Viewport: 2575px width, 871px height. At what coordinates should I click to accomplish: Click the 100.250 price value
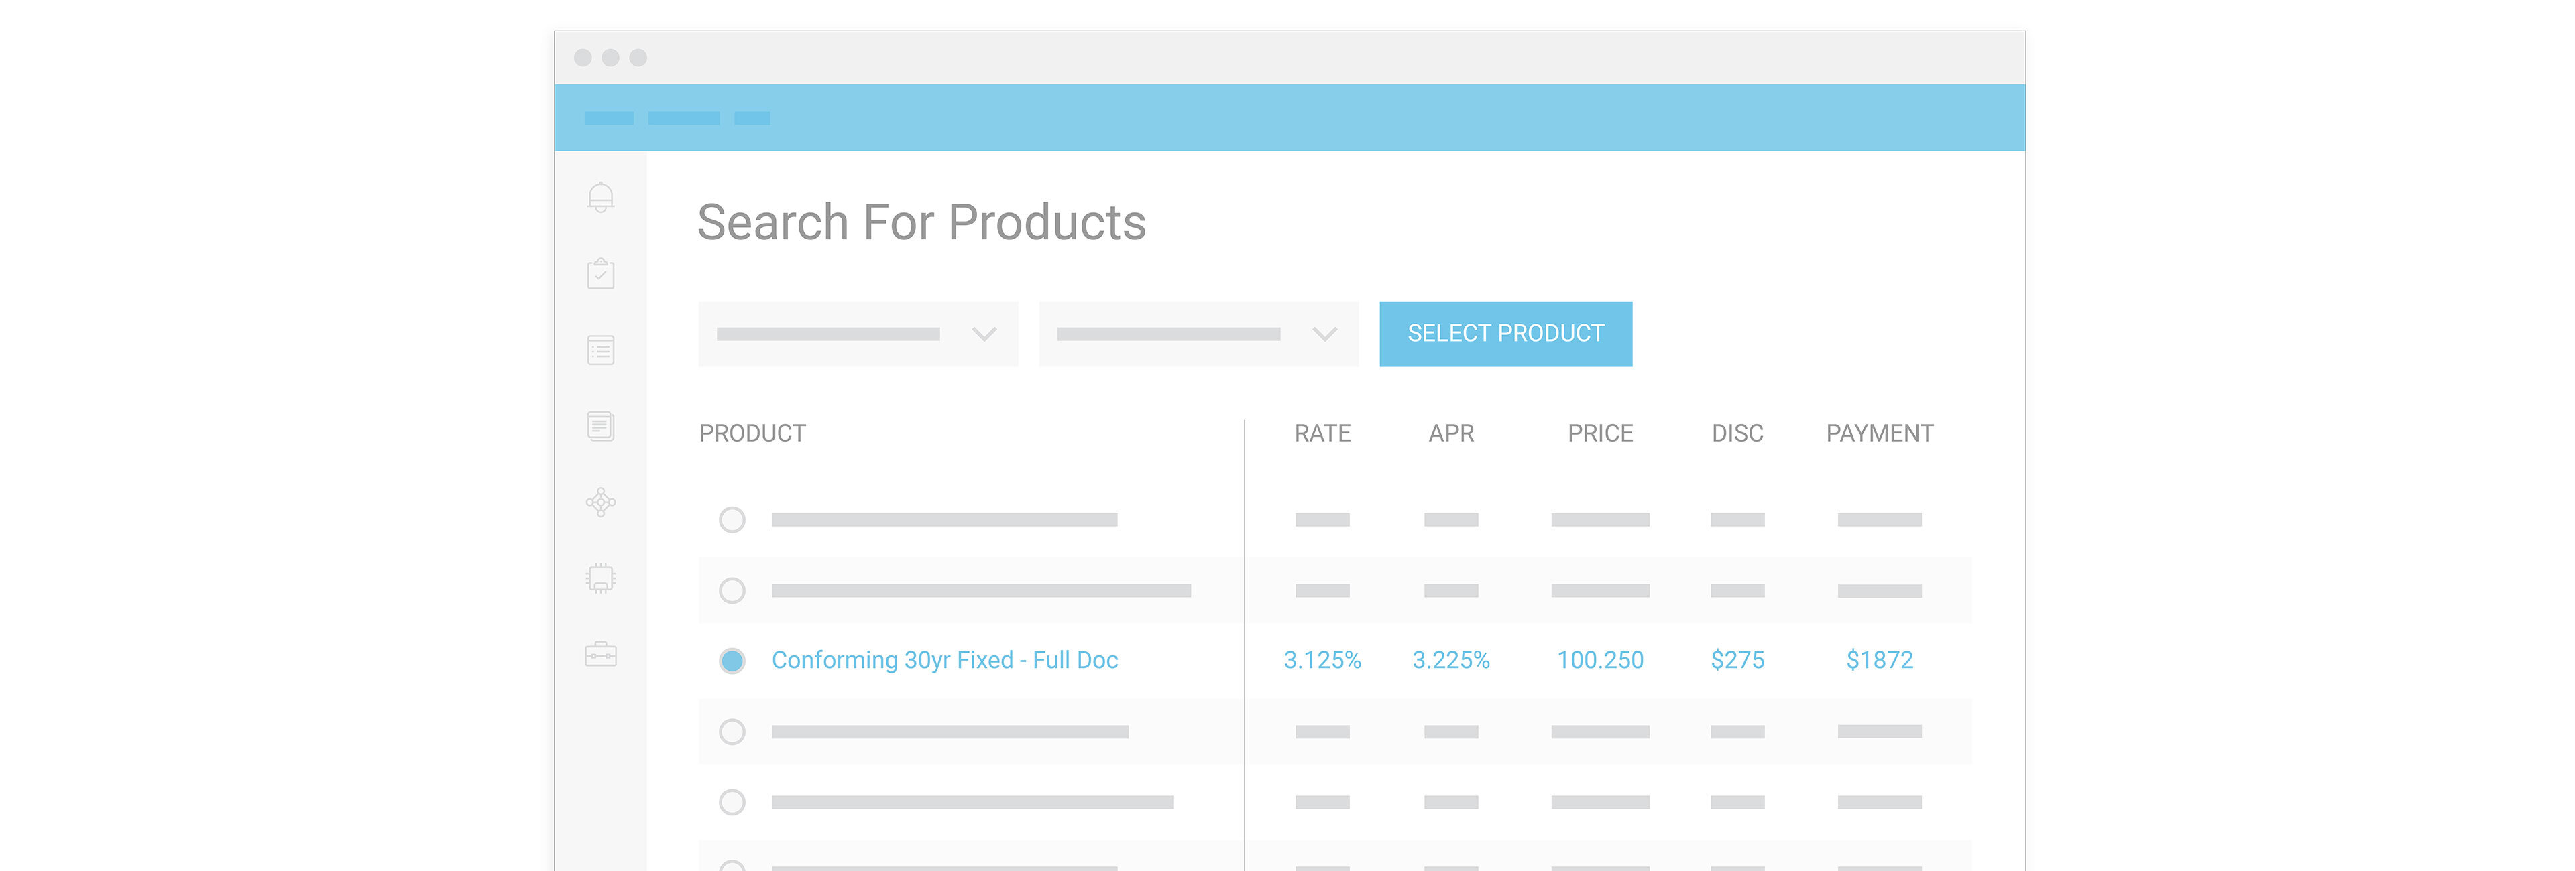[x=1601, y=660]
